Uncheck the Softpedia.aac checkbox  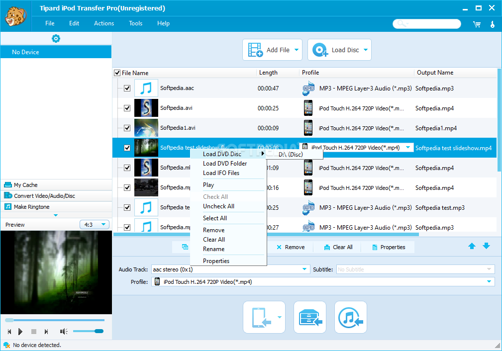point(127,88)
